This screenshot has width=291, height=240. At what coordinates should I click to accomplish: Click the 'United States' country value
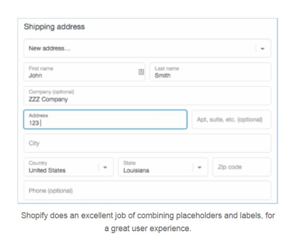coord(47,171)
